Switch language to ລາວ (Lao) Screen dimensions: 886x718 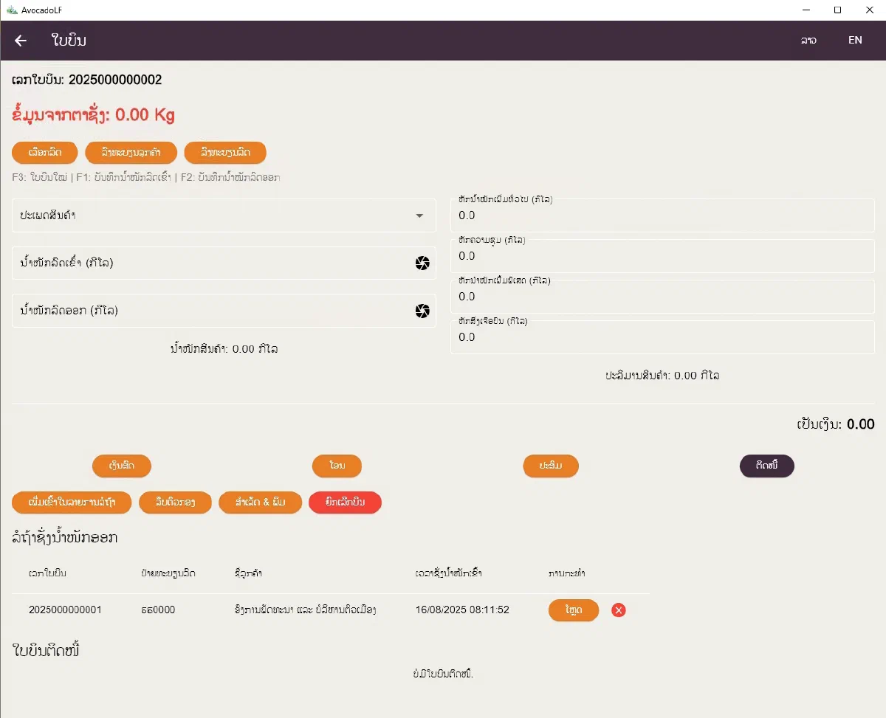pos(808,41)
